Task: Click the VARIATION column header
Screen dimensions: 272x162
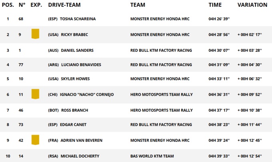Action: pyautogui.click(x=252, y=5)
